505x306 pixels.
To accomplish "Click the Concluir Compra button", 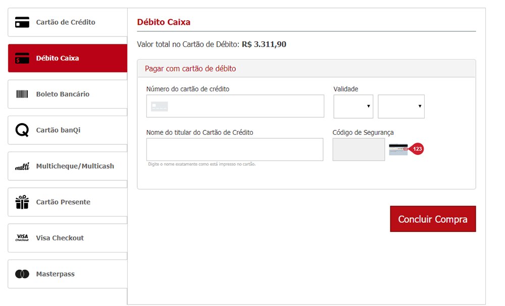I will (433, 219).
